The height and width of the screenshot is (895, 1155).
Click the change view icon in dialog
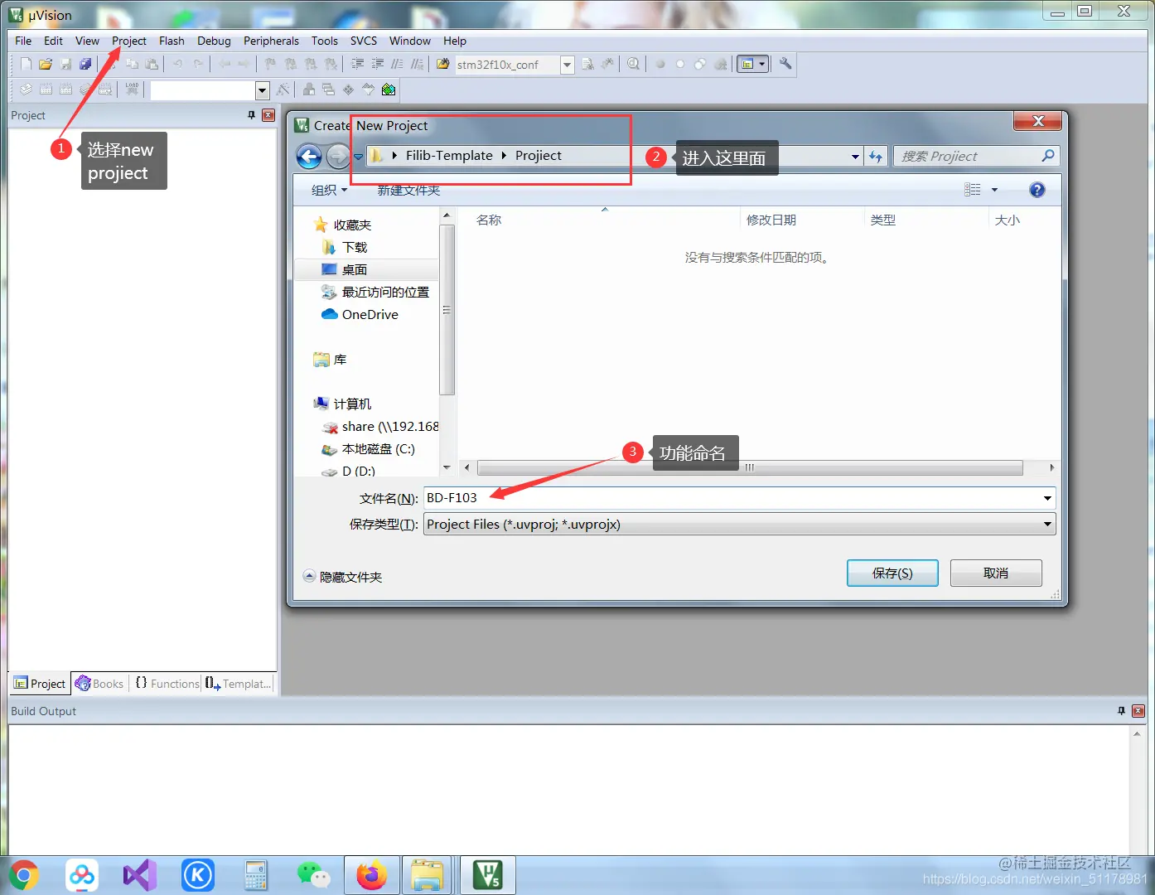coord(973,190)
